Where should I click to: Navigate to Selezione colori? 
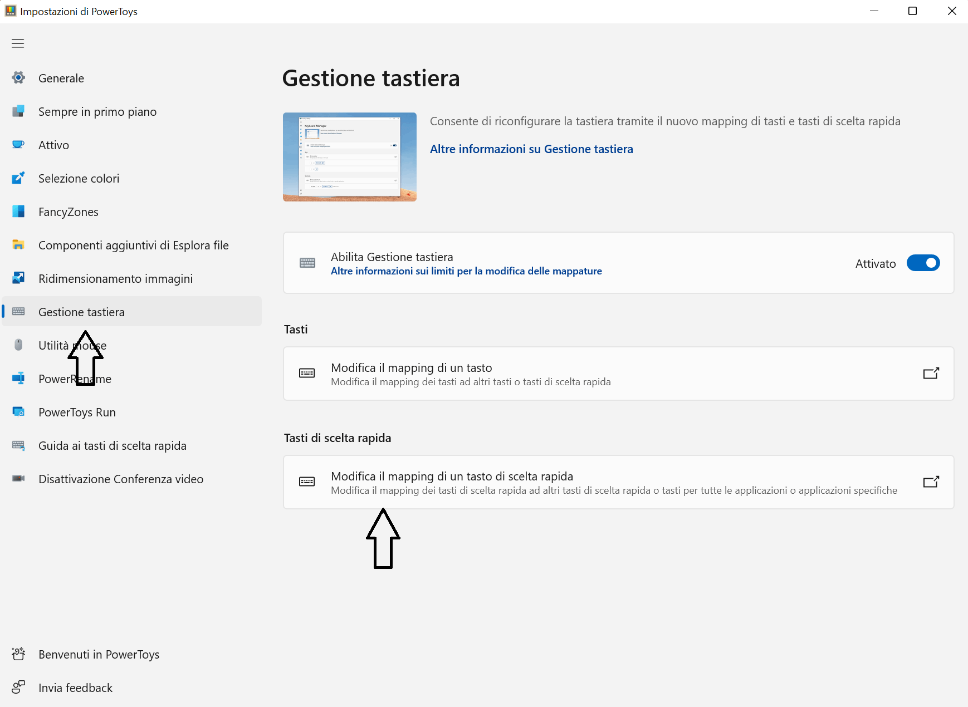132,178
